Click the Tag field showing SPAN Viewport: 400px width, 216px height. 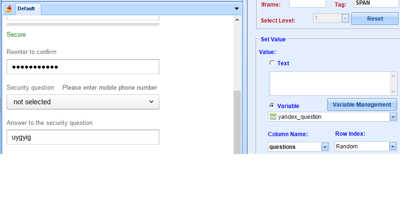point(375,3)
